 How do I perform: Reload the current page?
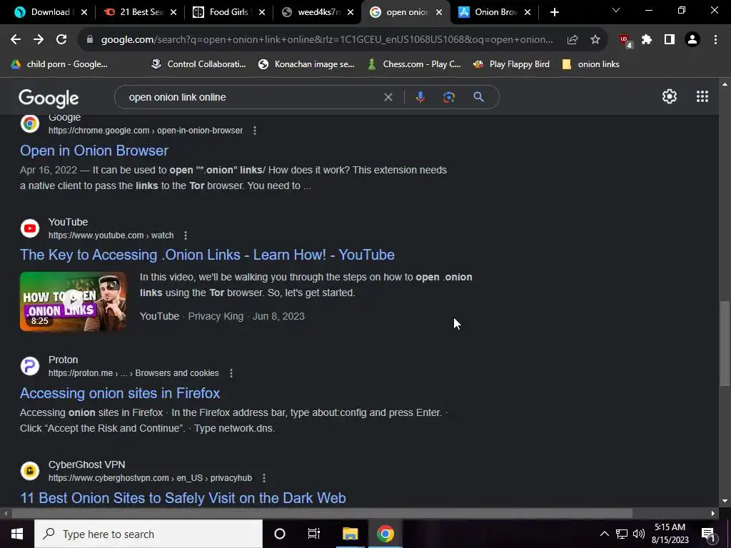(61, 40)
